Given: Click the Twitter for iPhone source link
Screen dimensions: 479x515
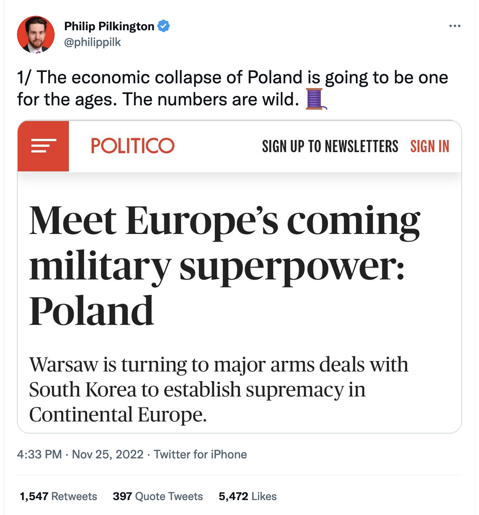Looking at the screenshot, I should click(x=200, y=454).
